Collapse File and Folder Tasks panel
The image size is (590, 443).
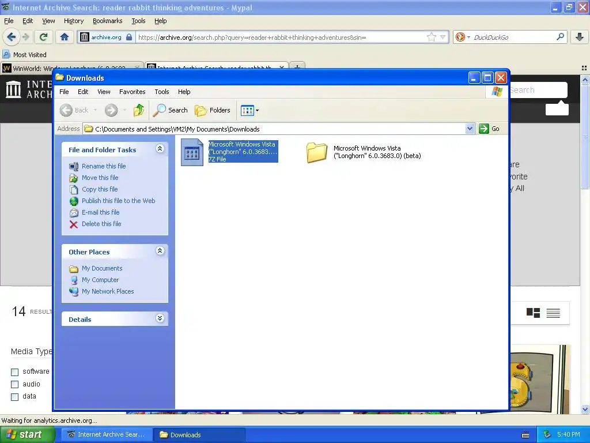[x=160, y=149]
